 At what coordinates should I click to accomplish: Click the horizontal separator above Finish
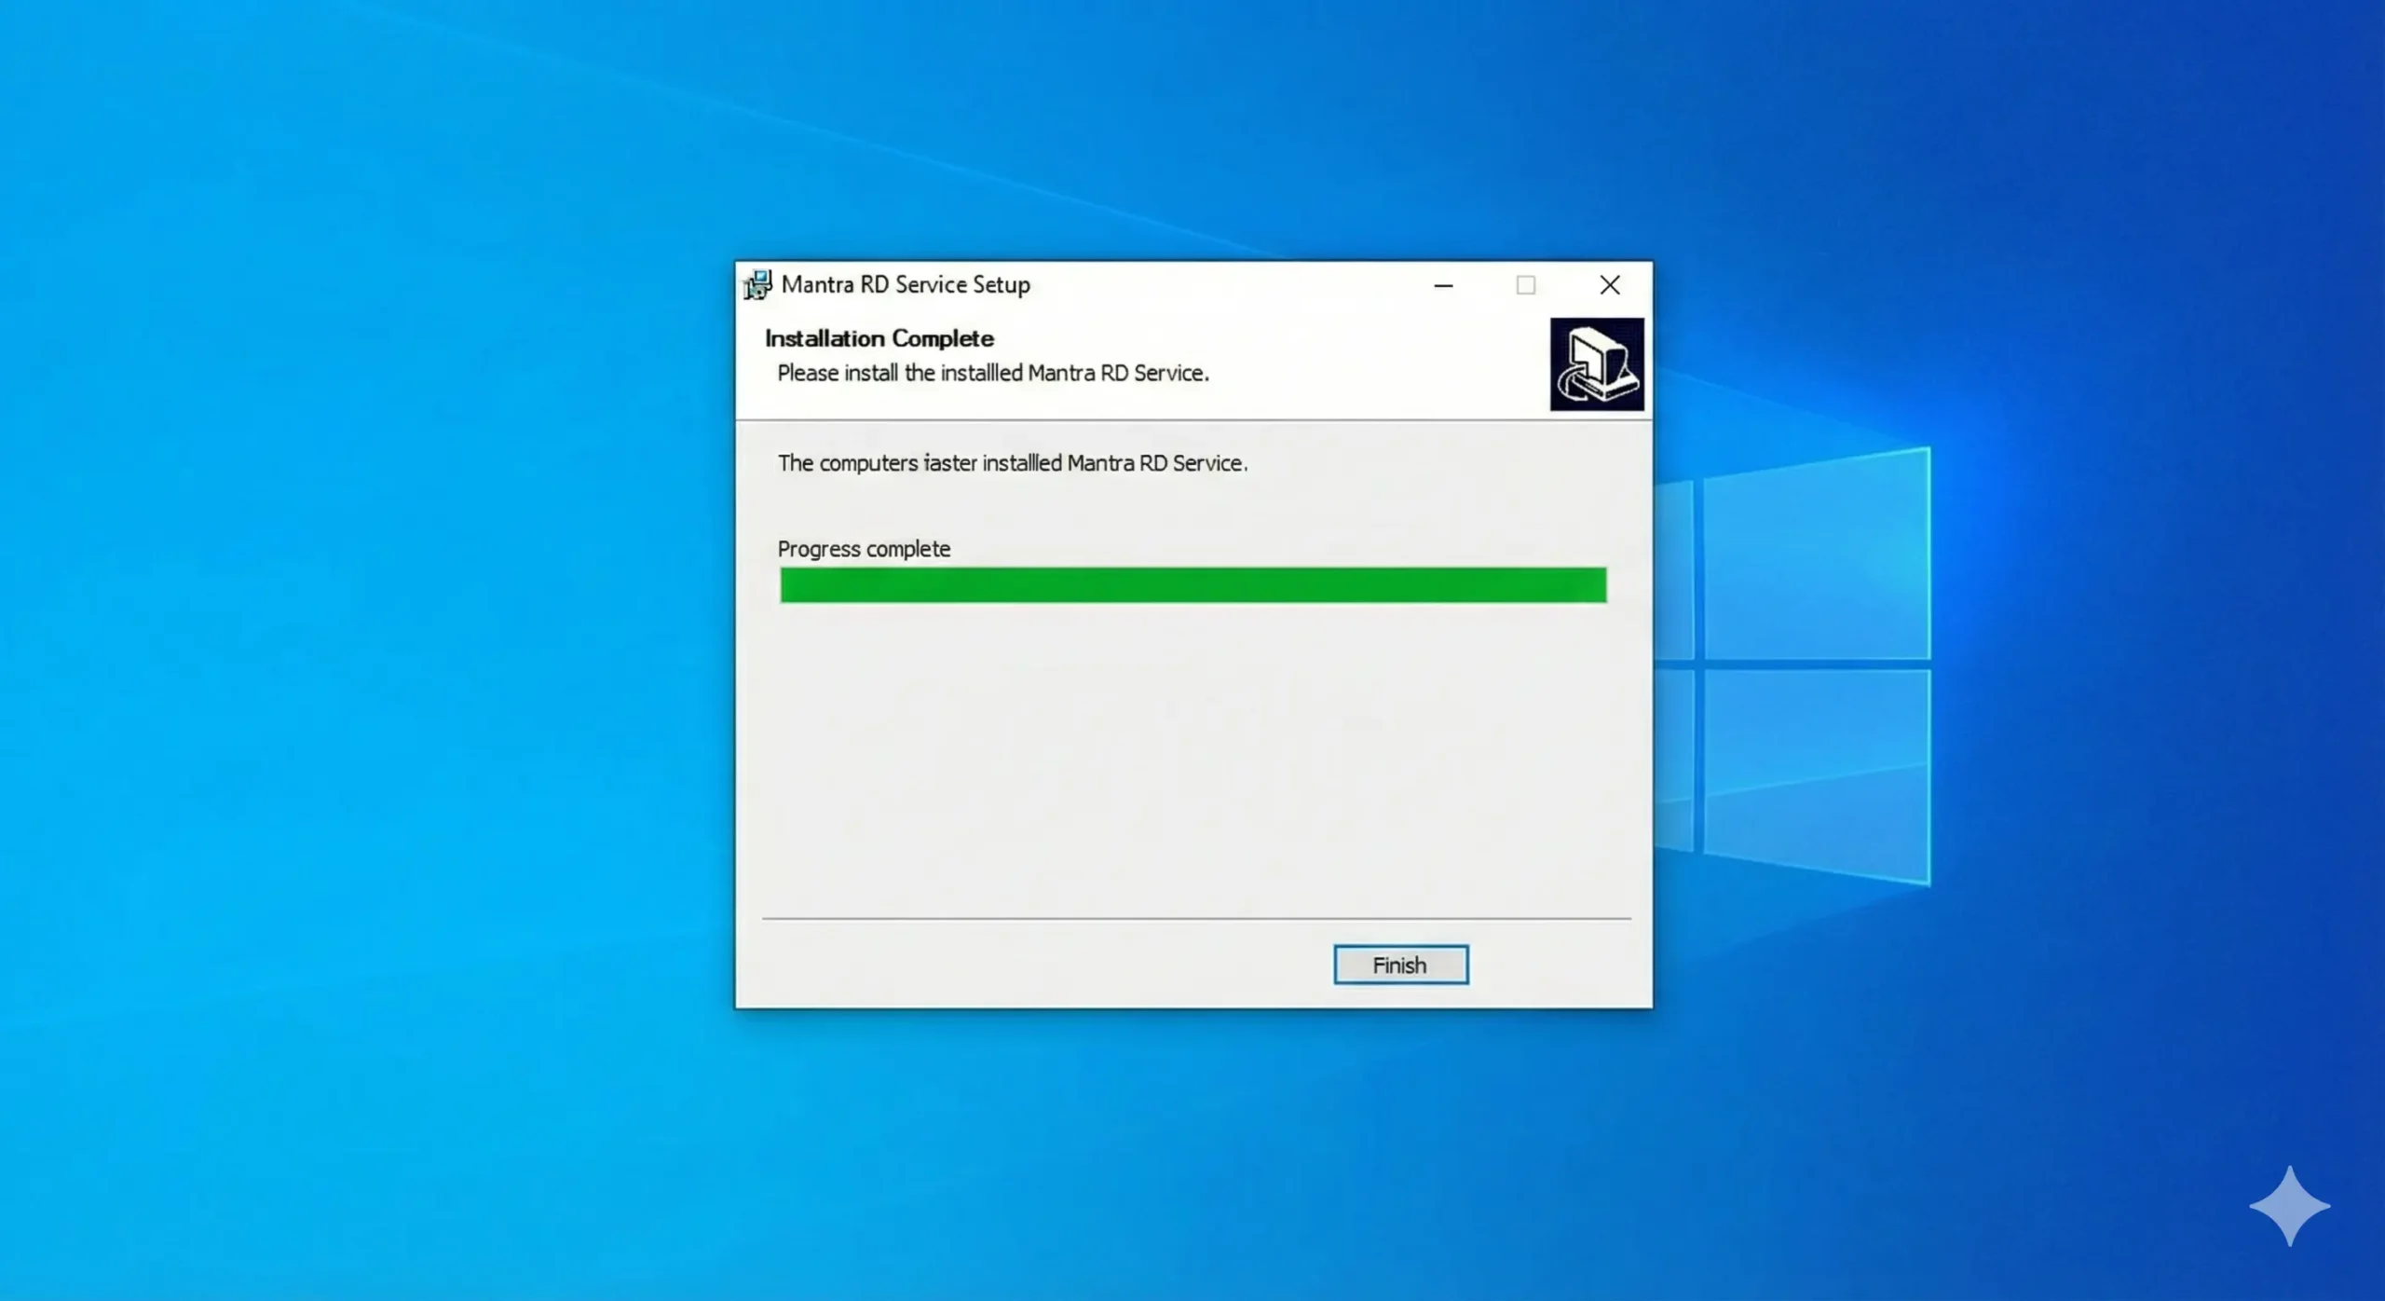[x=1195, y=918]
